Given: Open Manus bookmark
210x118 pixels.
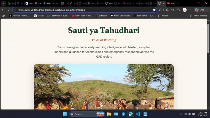Looking at the screenshot, I should click(39, 16).
